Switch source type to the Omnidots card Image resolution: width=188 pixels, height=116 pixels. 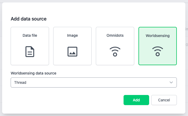pyautogui.click(x=115, y=46)
